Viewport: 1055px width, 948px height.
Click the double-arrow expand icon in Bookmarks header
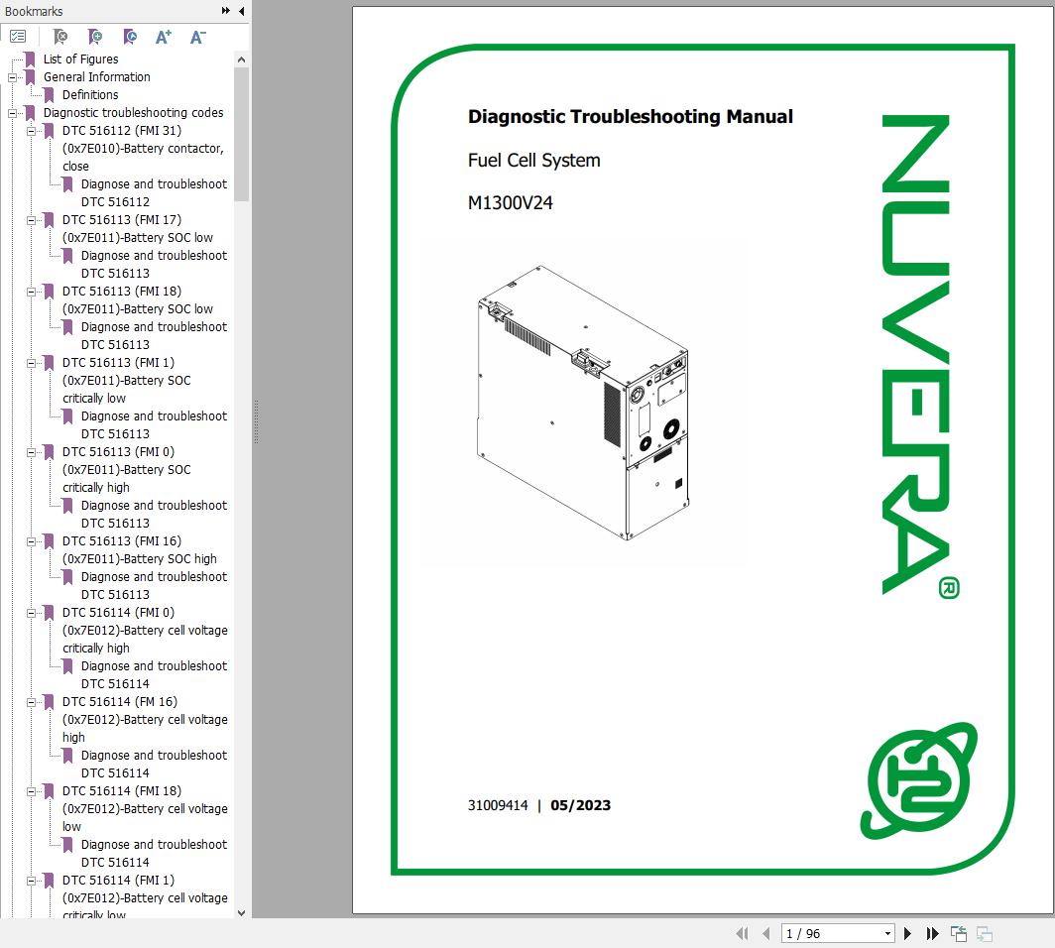225,11
